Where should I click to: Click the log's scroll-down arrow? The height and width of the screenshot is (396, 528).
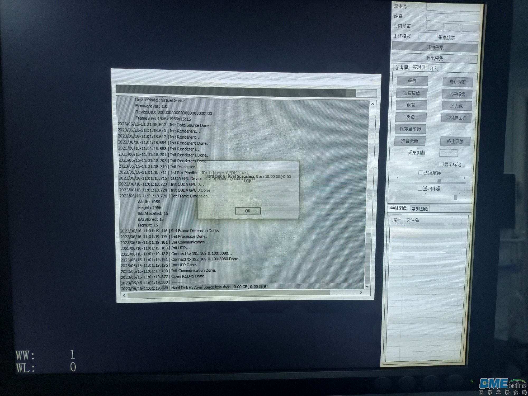(367, 286)
